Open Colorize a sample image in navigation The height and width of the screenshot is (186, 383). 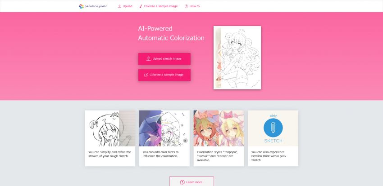[159, 6]
